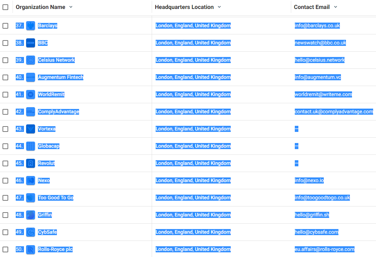Click the Griffin logo icon
The image size is (376, 257).
coord(30,215)
